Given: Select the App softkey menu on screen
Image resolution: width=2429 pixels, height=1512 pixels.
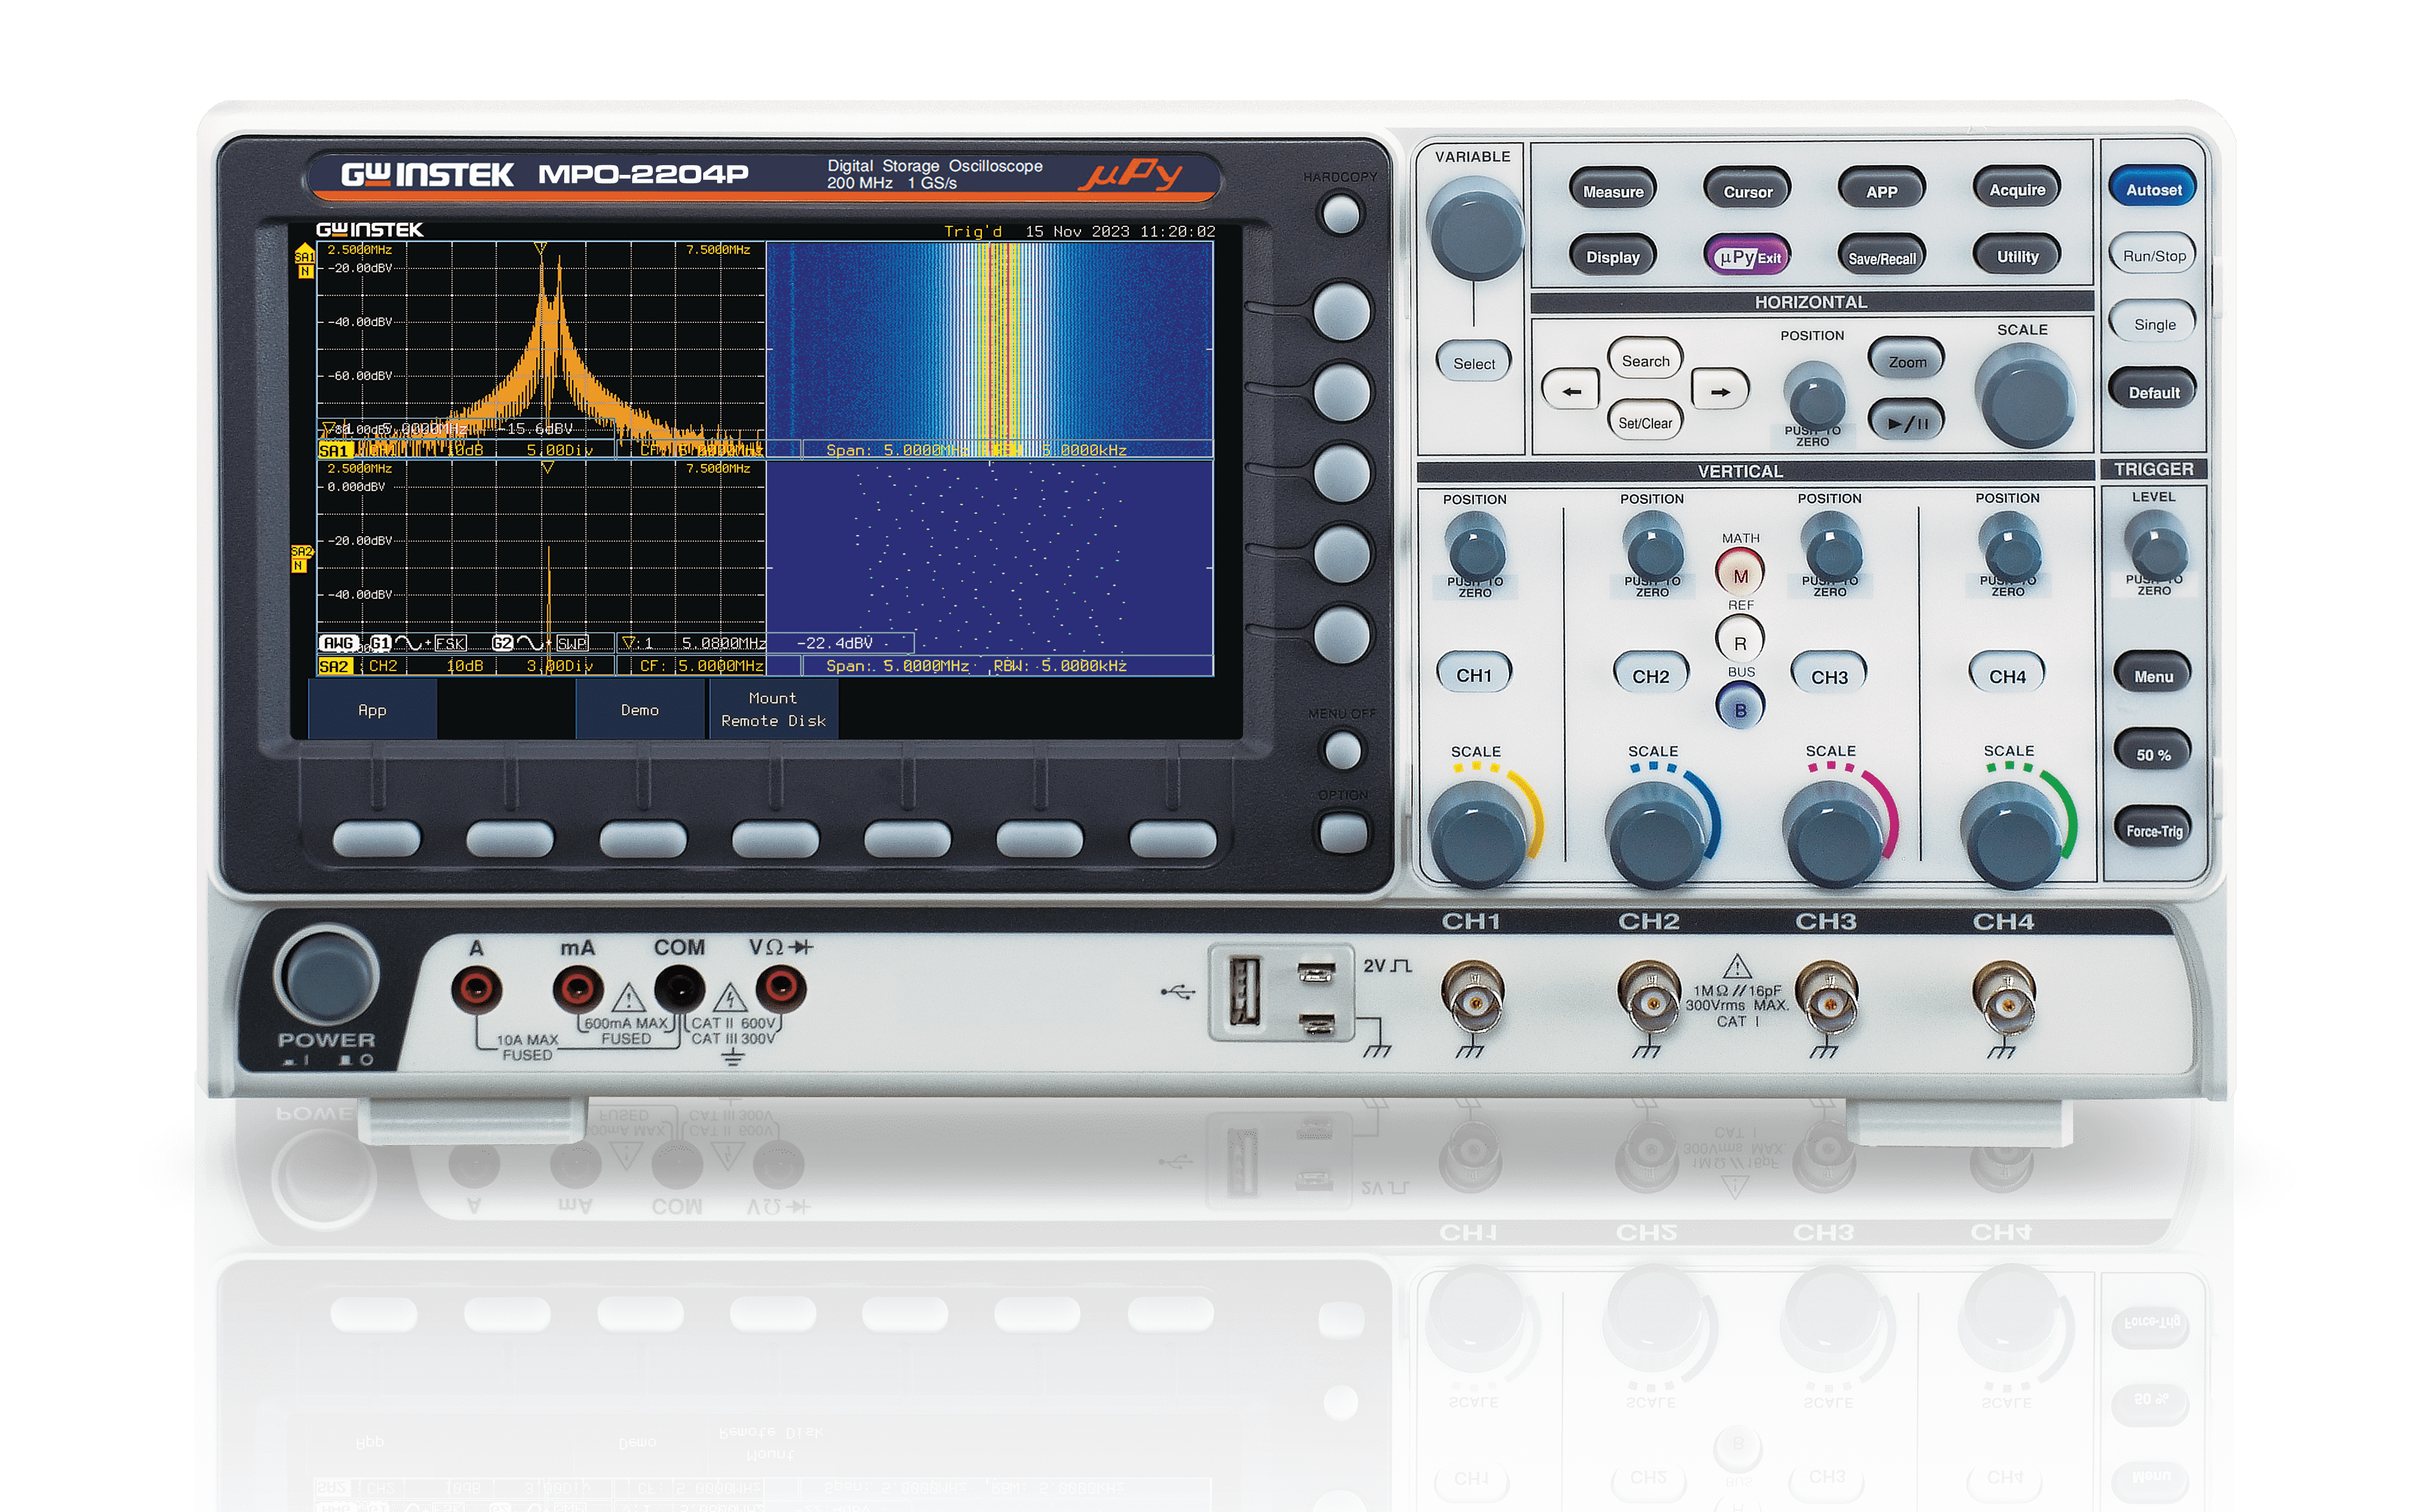Looking at the screenshot, I should tap(372, 710).
